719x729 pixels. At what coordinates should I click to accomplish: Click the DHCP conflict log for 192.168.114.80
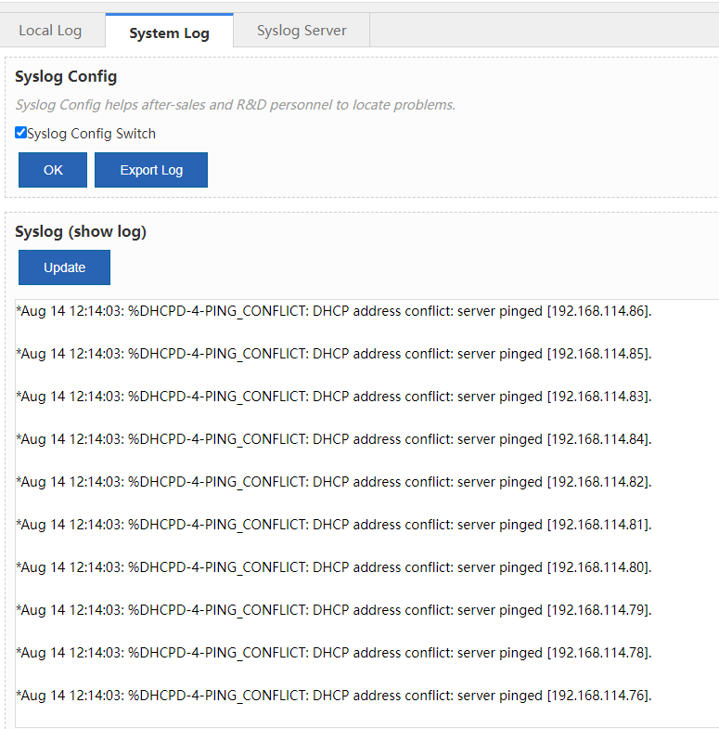point(334,567)
